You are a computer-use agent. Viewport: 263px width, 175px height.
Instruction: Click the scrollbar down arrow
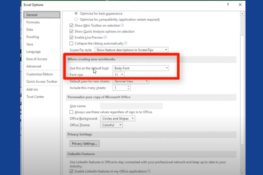click(242, 173)
